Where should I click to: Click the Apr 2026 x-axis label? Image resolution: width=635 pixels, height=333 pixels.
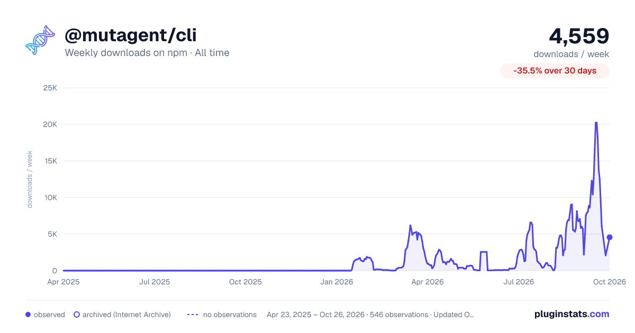coord(427,282)
